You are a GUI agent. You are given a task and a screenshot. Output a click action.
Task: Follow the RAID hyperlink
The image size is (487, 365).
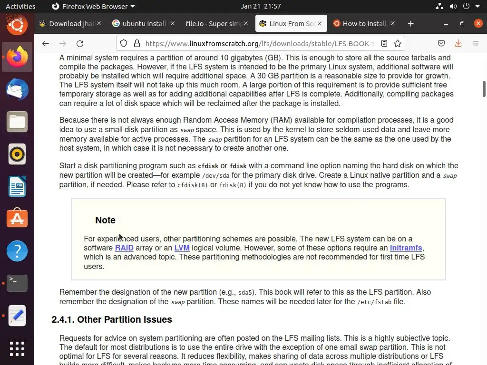[124, 248]
